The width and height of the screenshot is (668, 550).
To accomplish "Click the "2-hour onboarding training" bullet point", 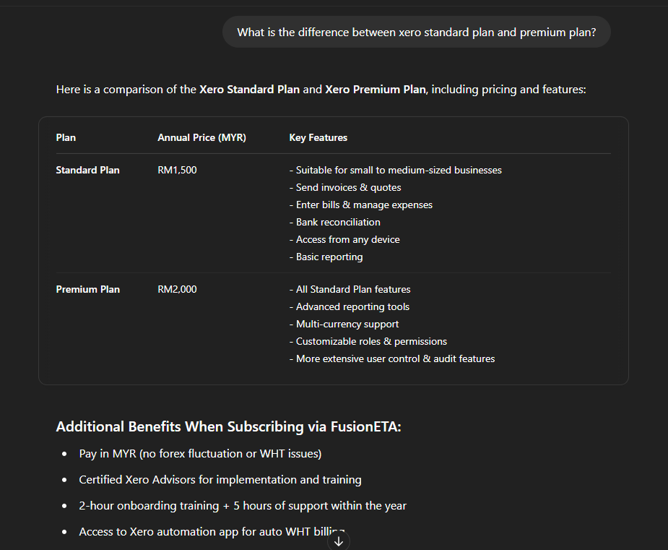I will point(243,506).
